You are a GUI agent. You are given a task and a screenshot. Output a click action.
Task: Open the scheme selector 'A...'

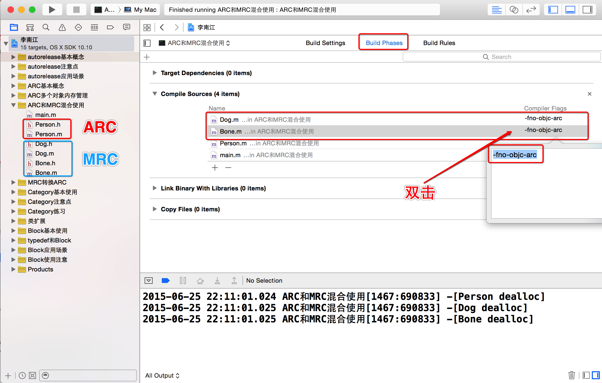105,10
